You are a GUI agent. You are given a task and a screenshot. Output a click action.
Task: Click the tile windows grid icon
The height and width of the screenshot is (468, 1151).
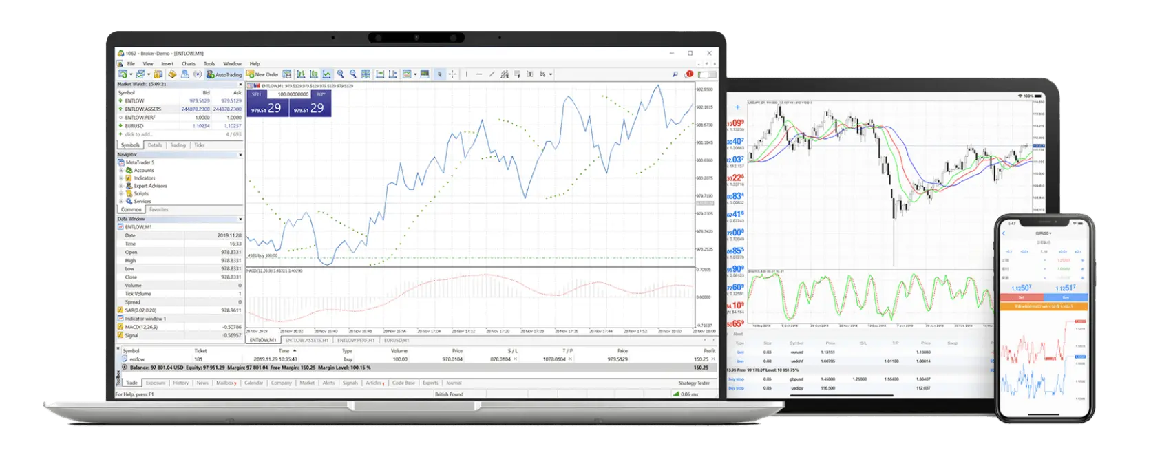point(366,74)
